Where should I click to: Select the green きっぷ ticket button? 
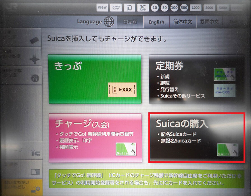(x=95, y=79)
